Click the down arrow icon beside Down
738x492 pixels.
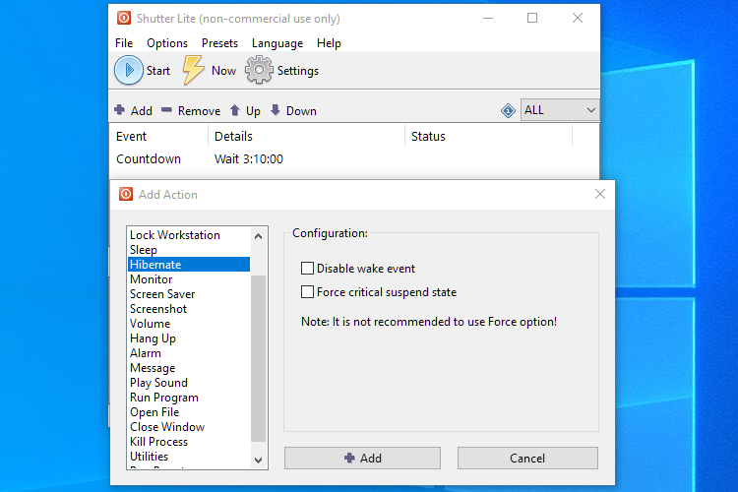(276, 110)
